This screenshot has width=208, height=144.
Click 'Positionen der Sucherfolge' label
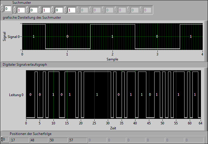pos(31,134)
